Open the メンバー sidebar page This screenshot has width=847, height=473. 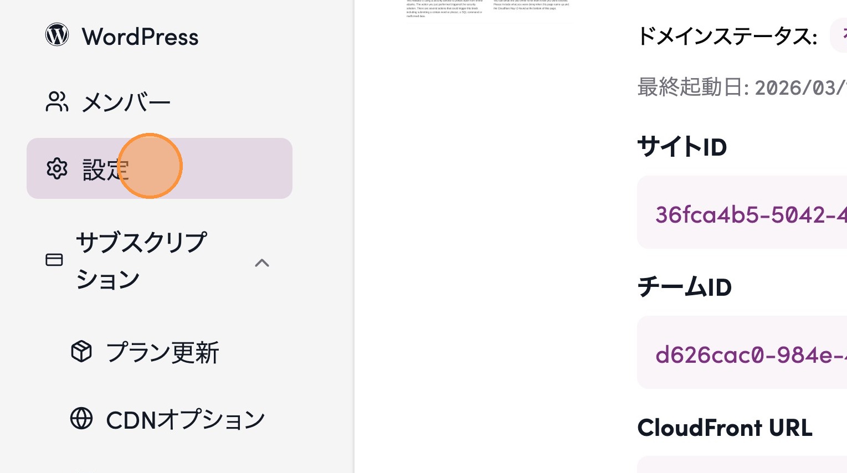pyautogui.click(x=126, y=103)
